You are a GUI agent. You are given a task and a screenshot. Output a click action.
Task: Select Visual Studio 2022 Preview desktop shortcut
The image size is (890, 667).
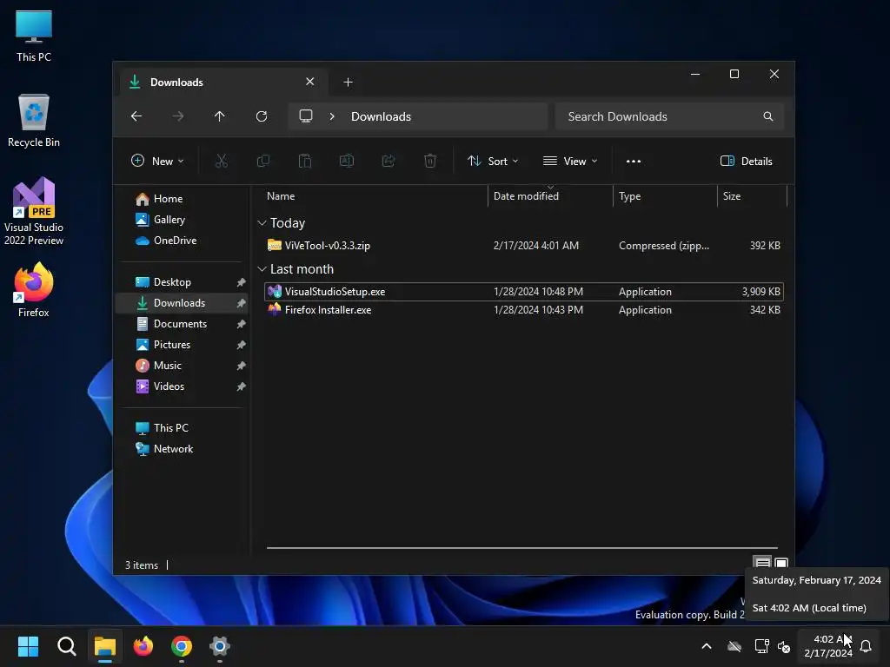[x=34, y=211]
